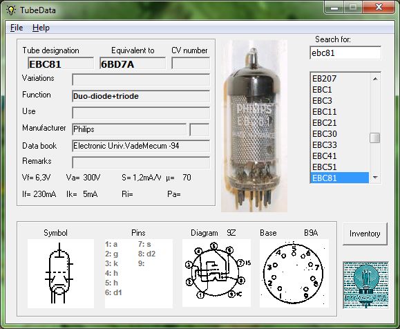Focus the Search for input field
The image size is (400, 329).
[x=345, y=53]
